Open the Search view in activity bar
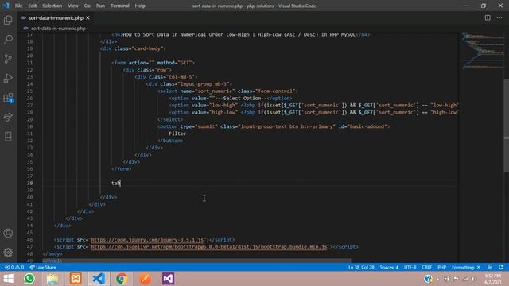The image size is (509, 286). pos(8,39)
